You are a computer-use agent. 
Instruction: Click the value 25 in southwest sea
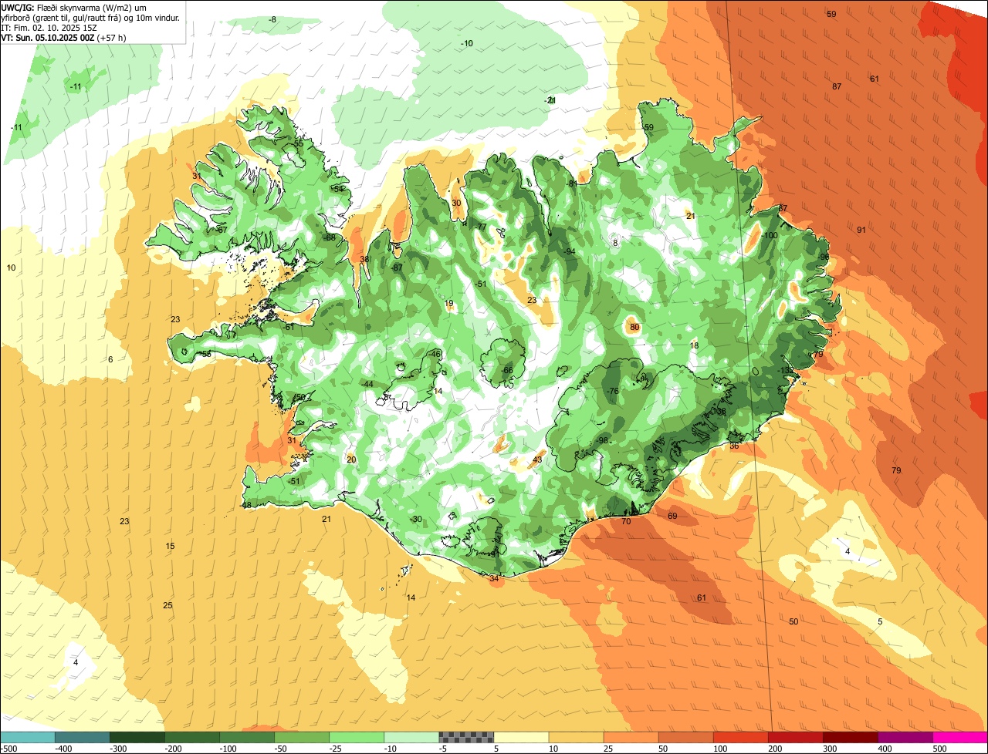[x=167, y=605]
